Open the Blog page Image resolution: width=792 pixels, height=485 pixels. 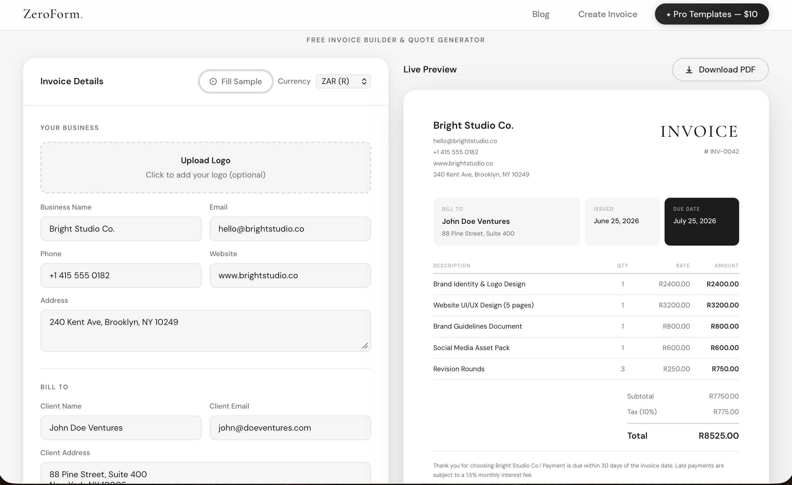[541, 14]
